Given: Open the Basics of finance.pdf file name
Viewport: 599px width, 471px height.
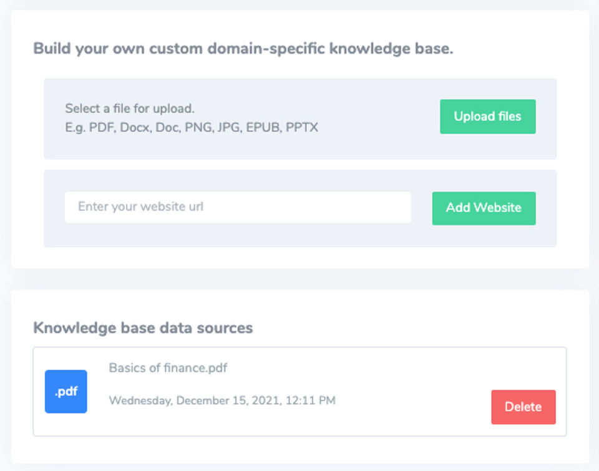Looking at the screenshot, I should [168, 368].
